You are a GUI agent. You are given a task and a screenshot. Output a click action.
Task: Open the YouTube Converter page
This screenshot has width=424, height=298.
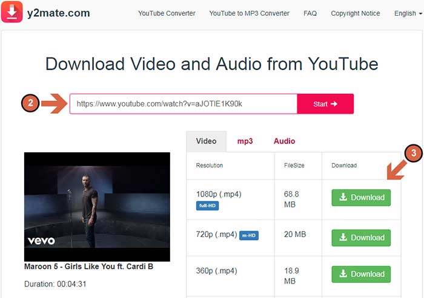tap(167, 13)
